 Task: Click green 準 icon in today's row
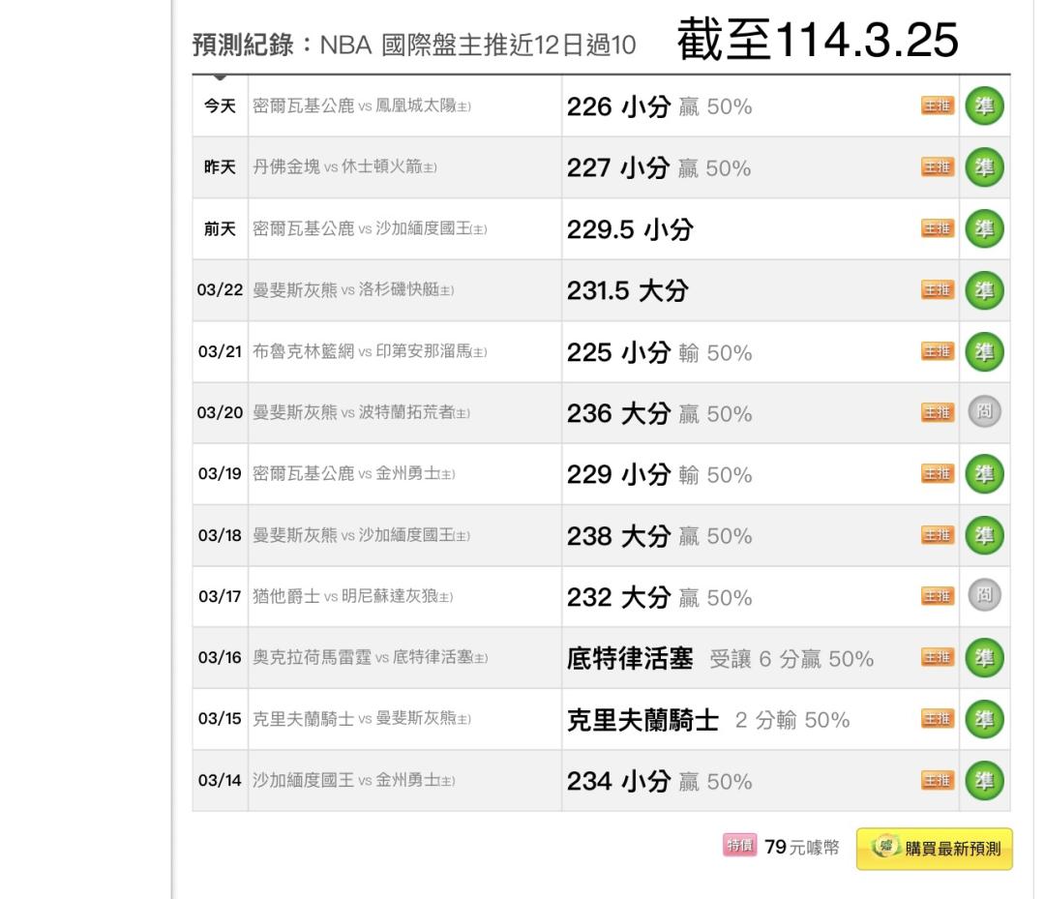tap(985, 106)
